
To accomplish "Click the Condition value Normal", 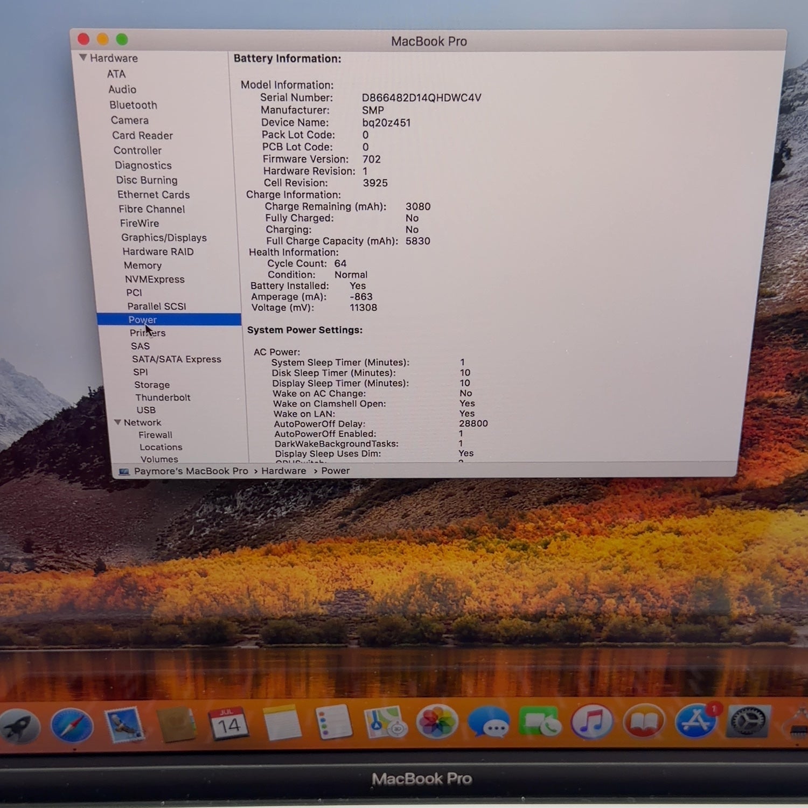I will click(x=351, y=275).
